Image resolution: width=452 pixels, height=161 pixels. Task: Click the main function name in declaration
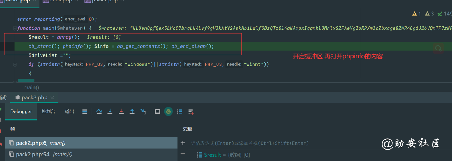coord(49,28)
